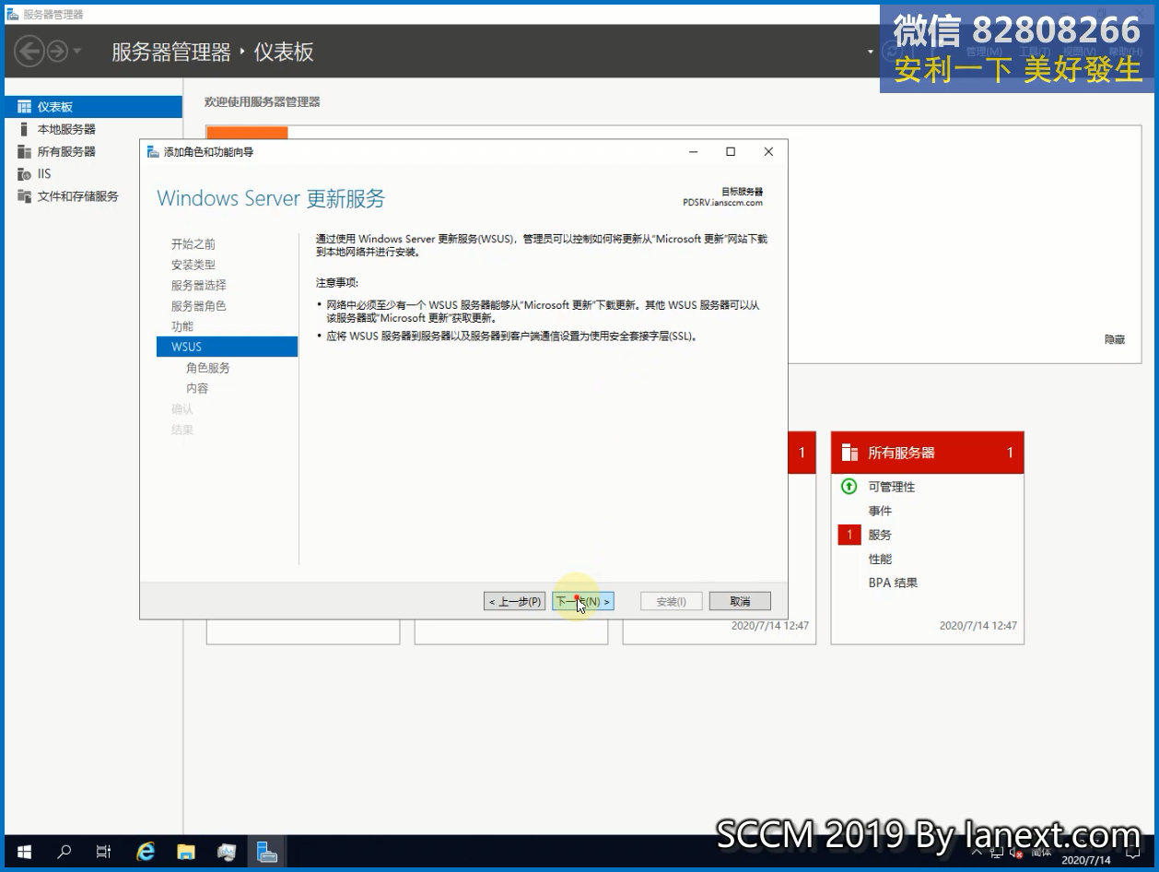
Task: Minimize the 添加角色和功能向导 window
Action: pyautogui.click(x=693, y=152)
